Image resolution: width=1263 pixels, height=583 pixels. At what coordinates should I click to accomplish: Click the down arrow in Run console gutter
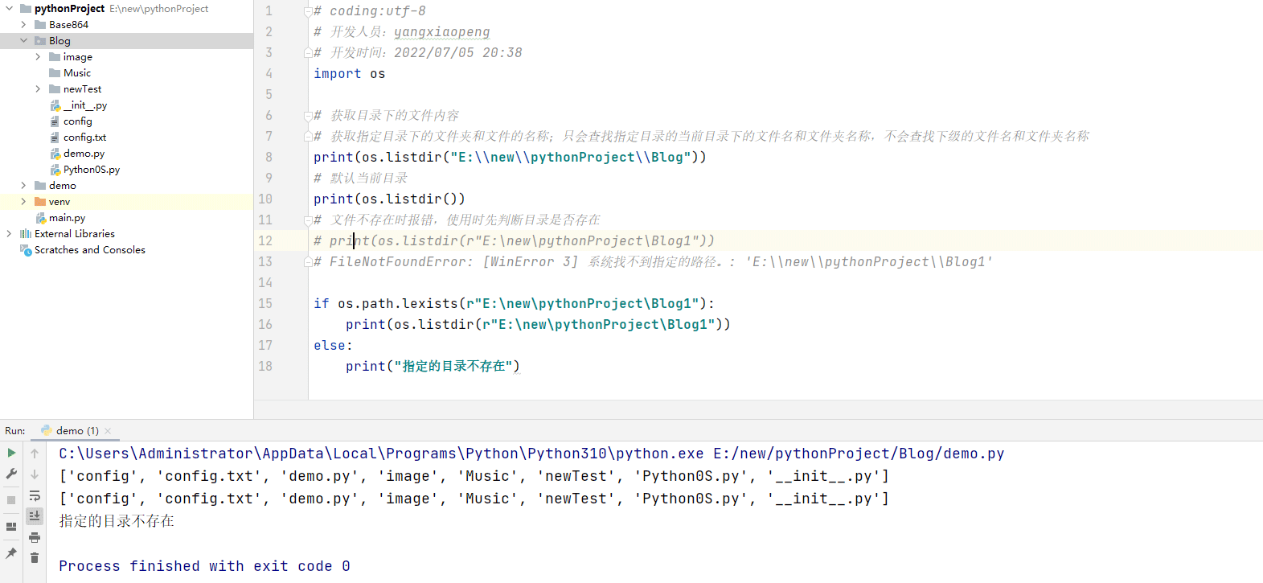click(x=35, y=474)
